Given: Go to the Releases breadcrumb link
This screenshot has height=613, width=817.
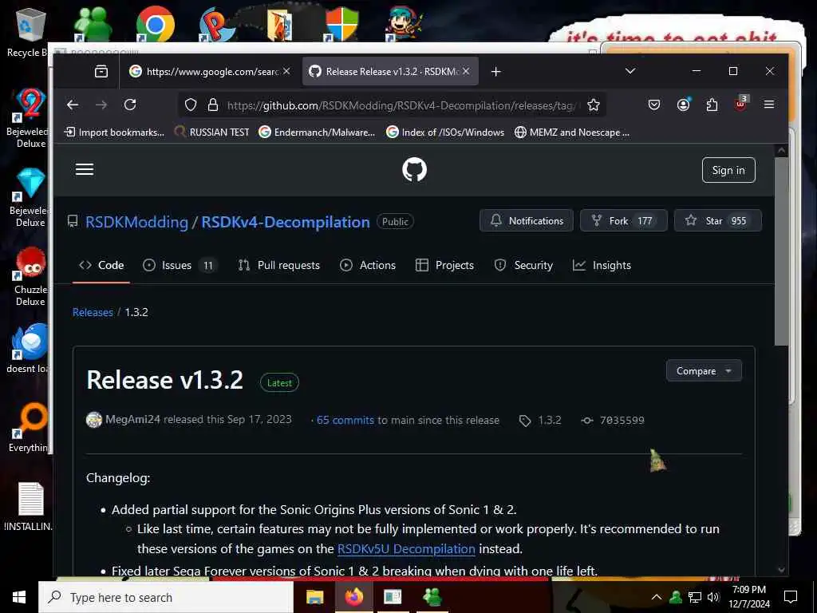Looking at the screenshot, I should pos(93,312).
